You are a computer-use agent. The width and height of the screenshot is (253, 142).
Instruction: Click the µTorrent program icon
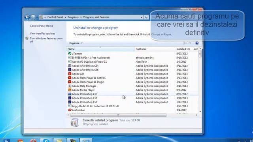coord(70,54)
